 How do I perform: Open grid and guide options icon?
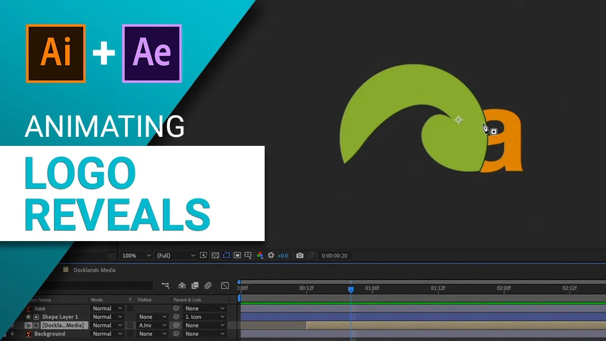[248, 255]
